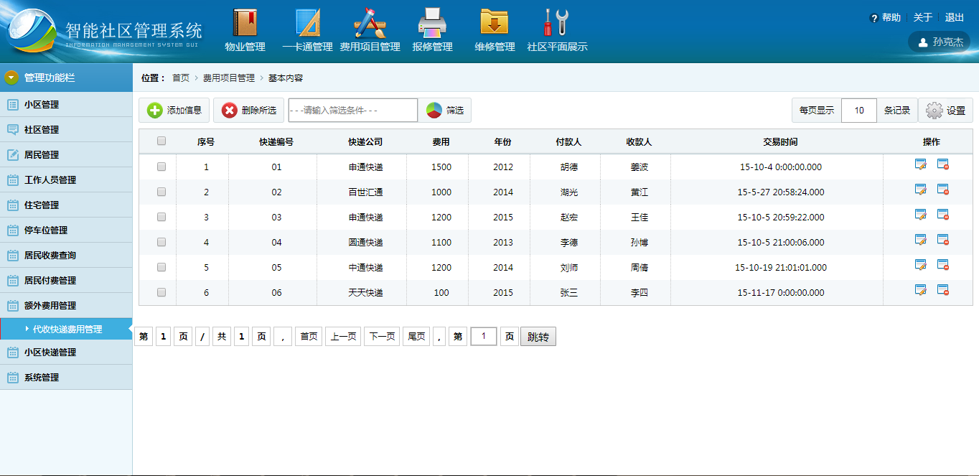
Task: Expand 停车位管理 in sidebar
Action: pos(66,230)
